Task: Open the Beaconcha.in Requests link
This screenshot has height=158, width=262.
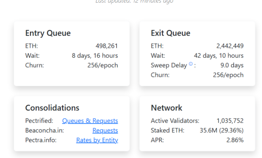Action: click(x=105, y=130)
